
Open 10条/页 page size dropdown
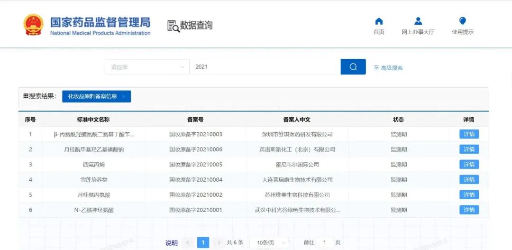coord(269,242)
